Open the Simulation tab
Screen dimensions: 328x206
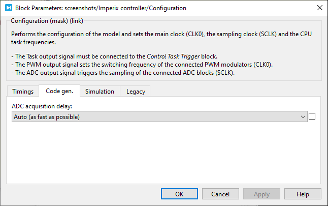[x=100, y=92]
